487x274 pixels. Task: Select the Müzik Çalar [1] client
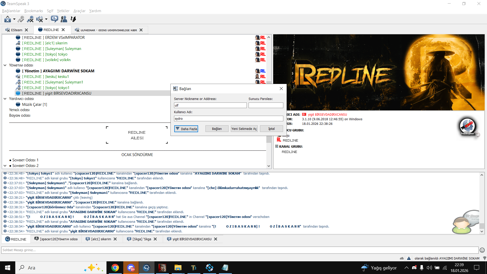34,105
